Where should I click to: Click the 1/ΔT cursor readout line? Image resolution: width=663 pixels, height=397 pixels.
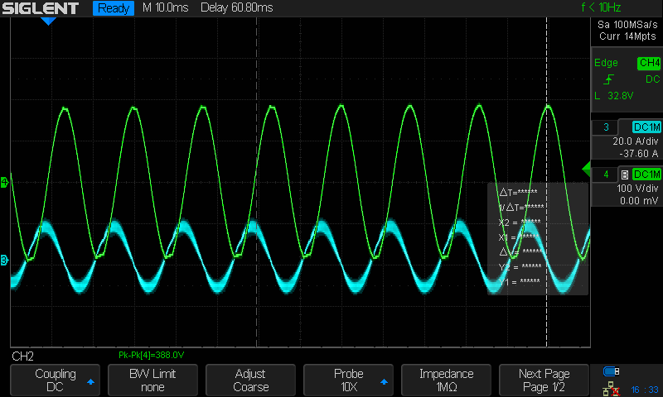pos(521,207)
